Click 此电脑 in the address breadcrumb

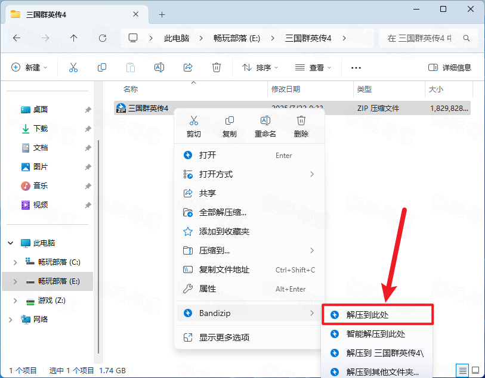click(177, 38)
